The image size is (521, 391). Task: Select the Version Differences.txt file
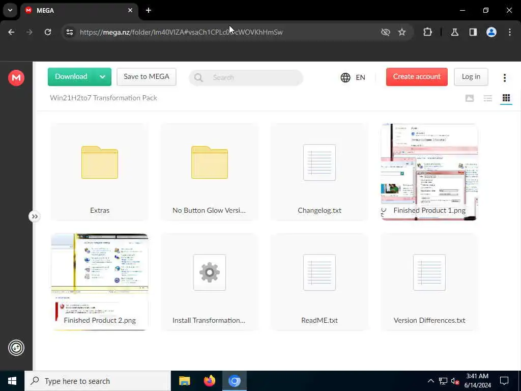click(x=429, y=282)
